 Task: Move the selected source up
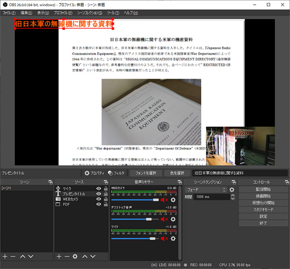85,256
